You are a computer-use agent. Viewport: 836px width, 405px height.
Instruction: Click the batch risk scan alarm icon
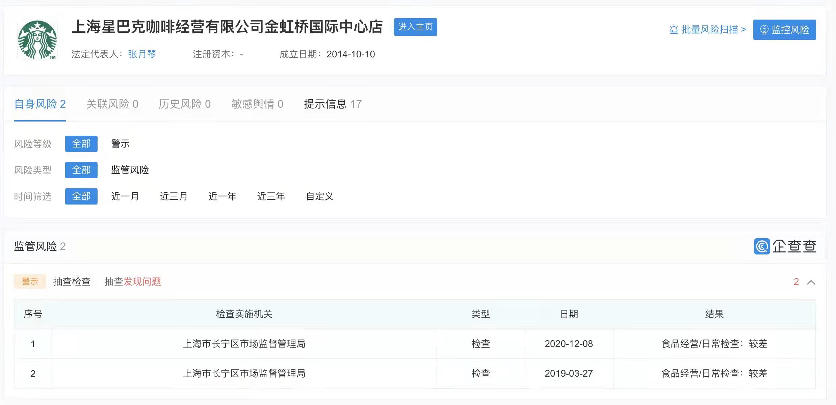(674, 30)
